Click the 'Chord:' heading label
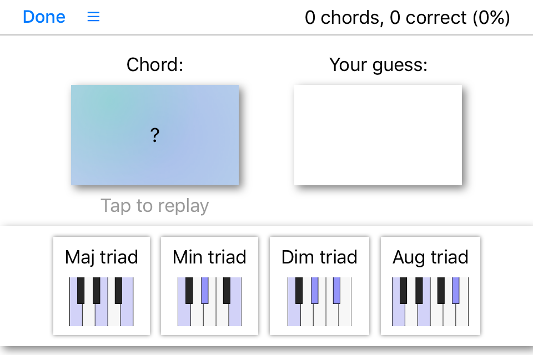The height and width of the screenshot is (355, 533). pos(155,65)
